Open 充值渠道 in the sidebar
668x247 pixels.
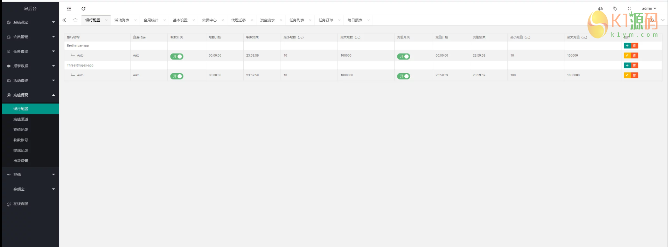pos(30,119)
